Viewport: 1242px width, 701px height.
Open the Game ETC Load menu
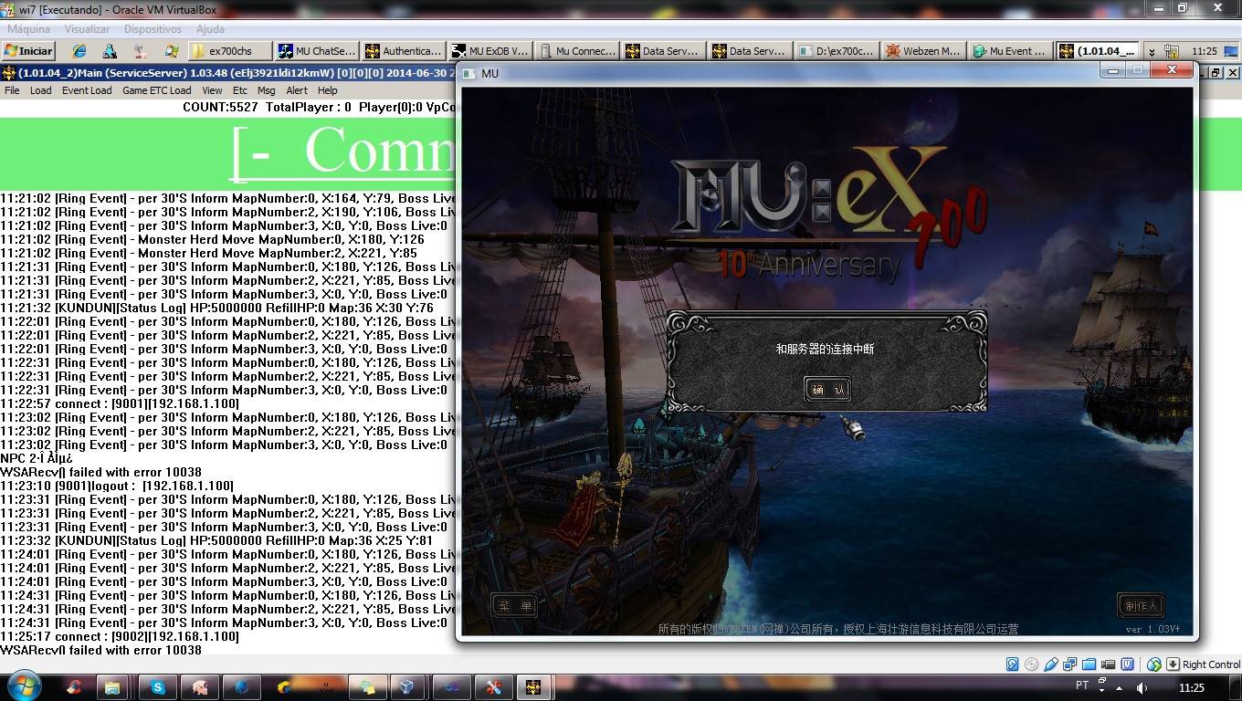(157, 90)
